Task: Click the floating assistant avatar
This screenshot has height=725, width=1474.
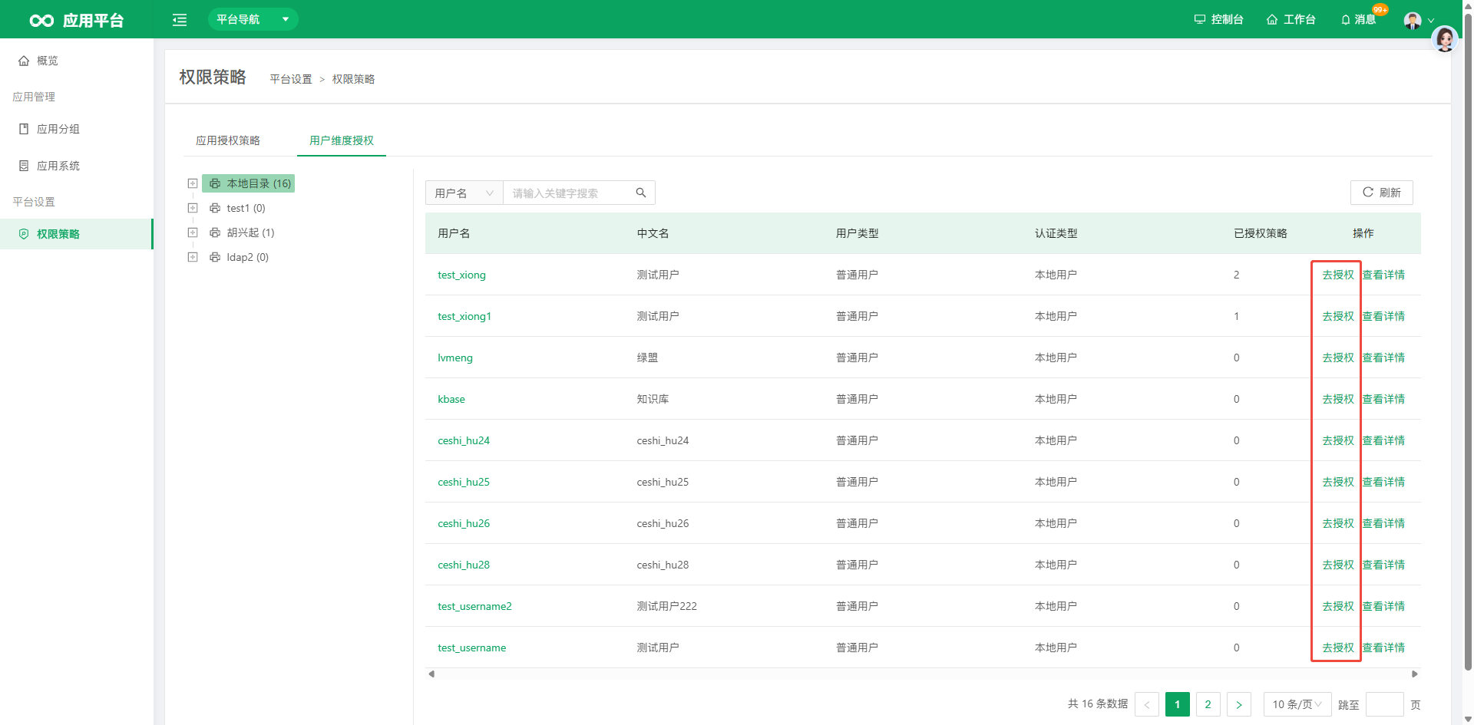Action: coord(1445,39)
